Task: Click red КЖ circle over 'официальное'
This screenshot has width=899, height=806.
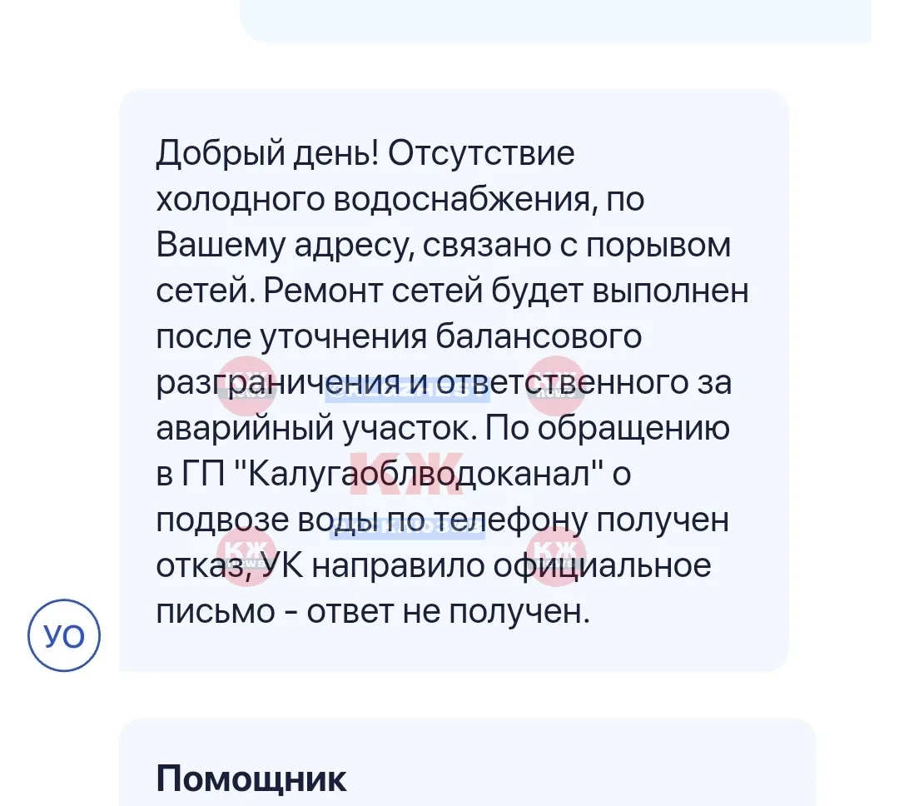Action: point(555,556)
